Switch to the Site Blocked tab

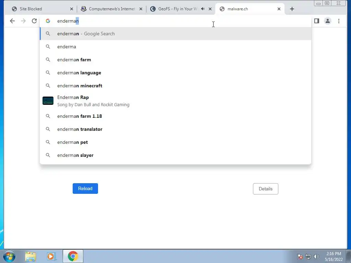pos(42,9)
